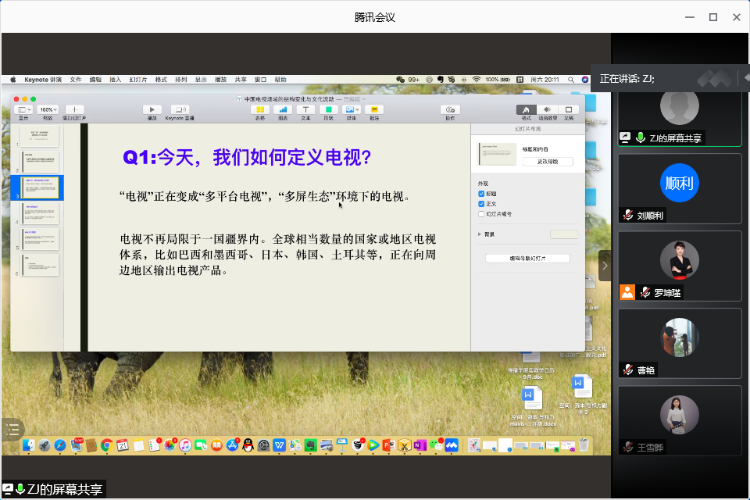
Task: Click the background color swatch
Action: 564,234
